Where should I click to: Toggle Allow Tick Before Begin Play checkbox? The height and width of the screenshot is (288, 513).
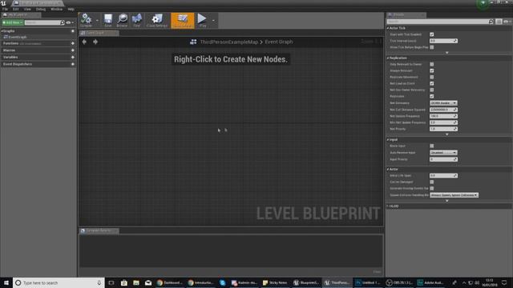(x=432, y=47)
